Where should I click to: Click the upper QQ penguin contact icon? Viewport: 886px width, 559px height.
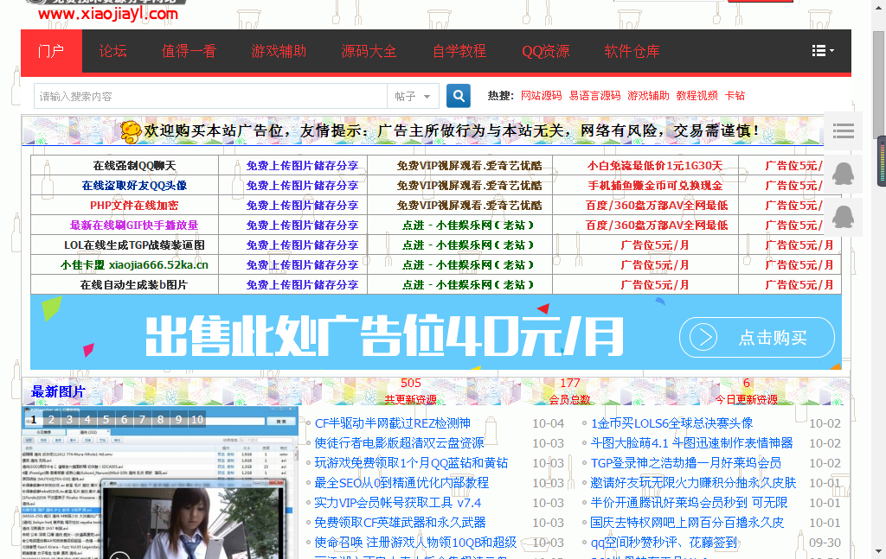843,175
